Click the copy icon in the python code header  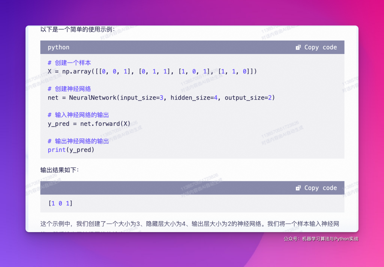tap(298, 47)
